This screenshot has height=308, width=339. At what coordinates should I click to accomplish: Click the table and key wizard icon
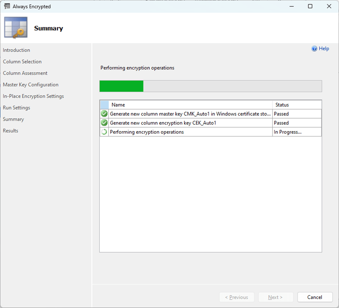(x=16, y=28)
